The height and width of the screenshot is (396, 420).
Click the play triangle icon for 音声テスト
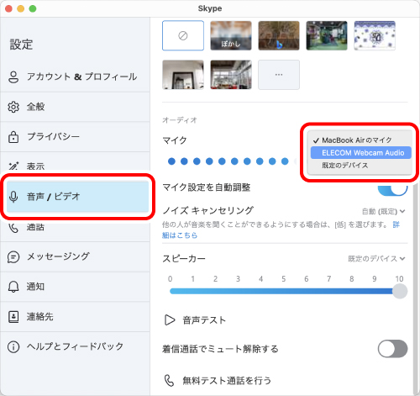[170, 319]
